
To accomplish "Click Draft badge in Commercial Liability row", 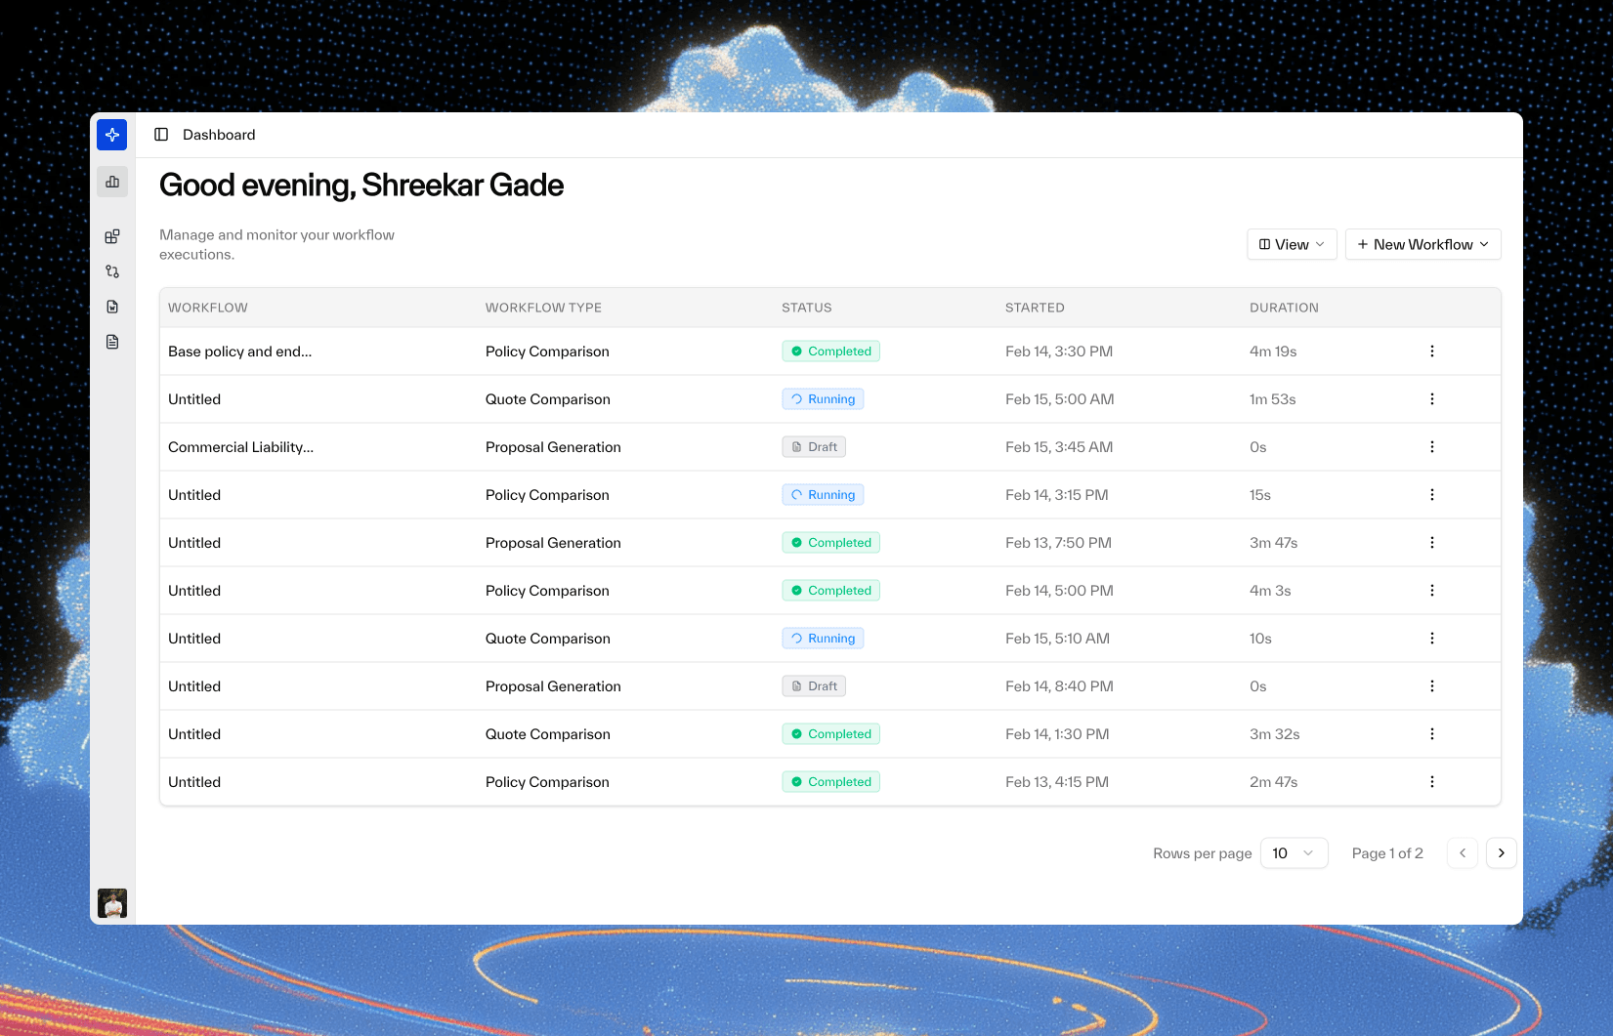I will (x=814, y=447).
